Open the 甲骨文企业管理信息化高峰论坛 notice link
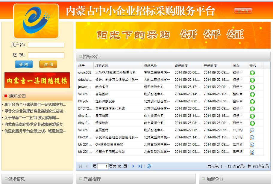273x184 pixels. 35,111
